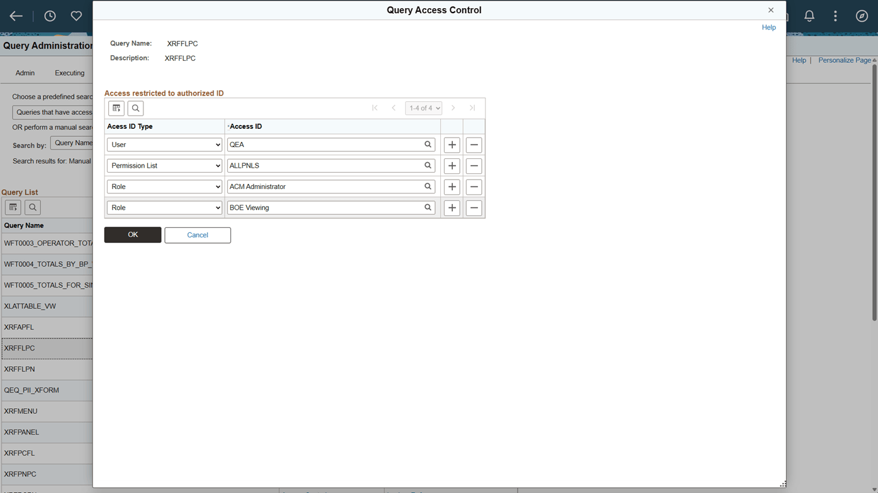Add a row after QEA row
The width and height of the screenshot is (878, 493).
(452, 144)
